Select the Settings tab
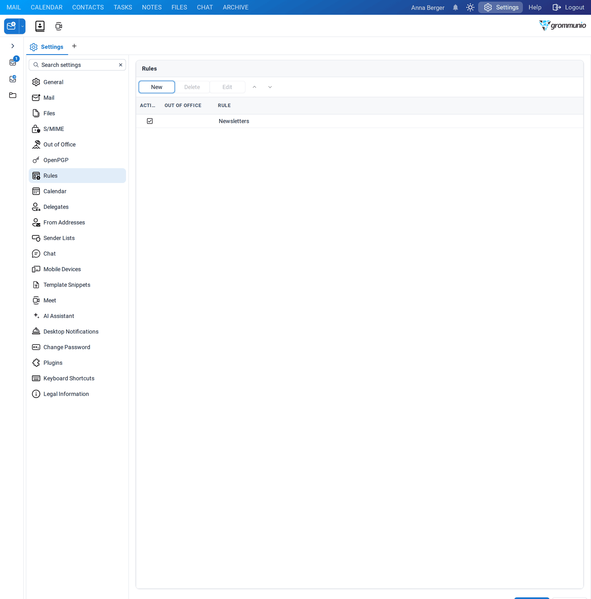Screen dimensions: 591x599 pyautogui.click(x=47, y=47)
